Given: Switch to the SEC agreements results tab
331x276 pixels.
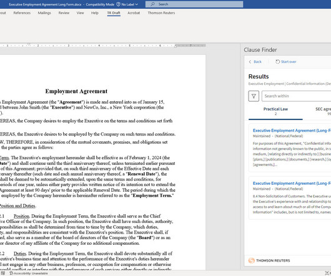Looking at the screenshot, I should 323,111.
